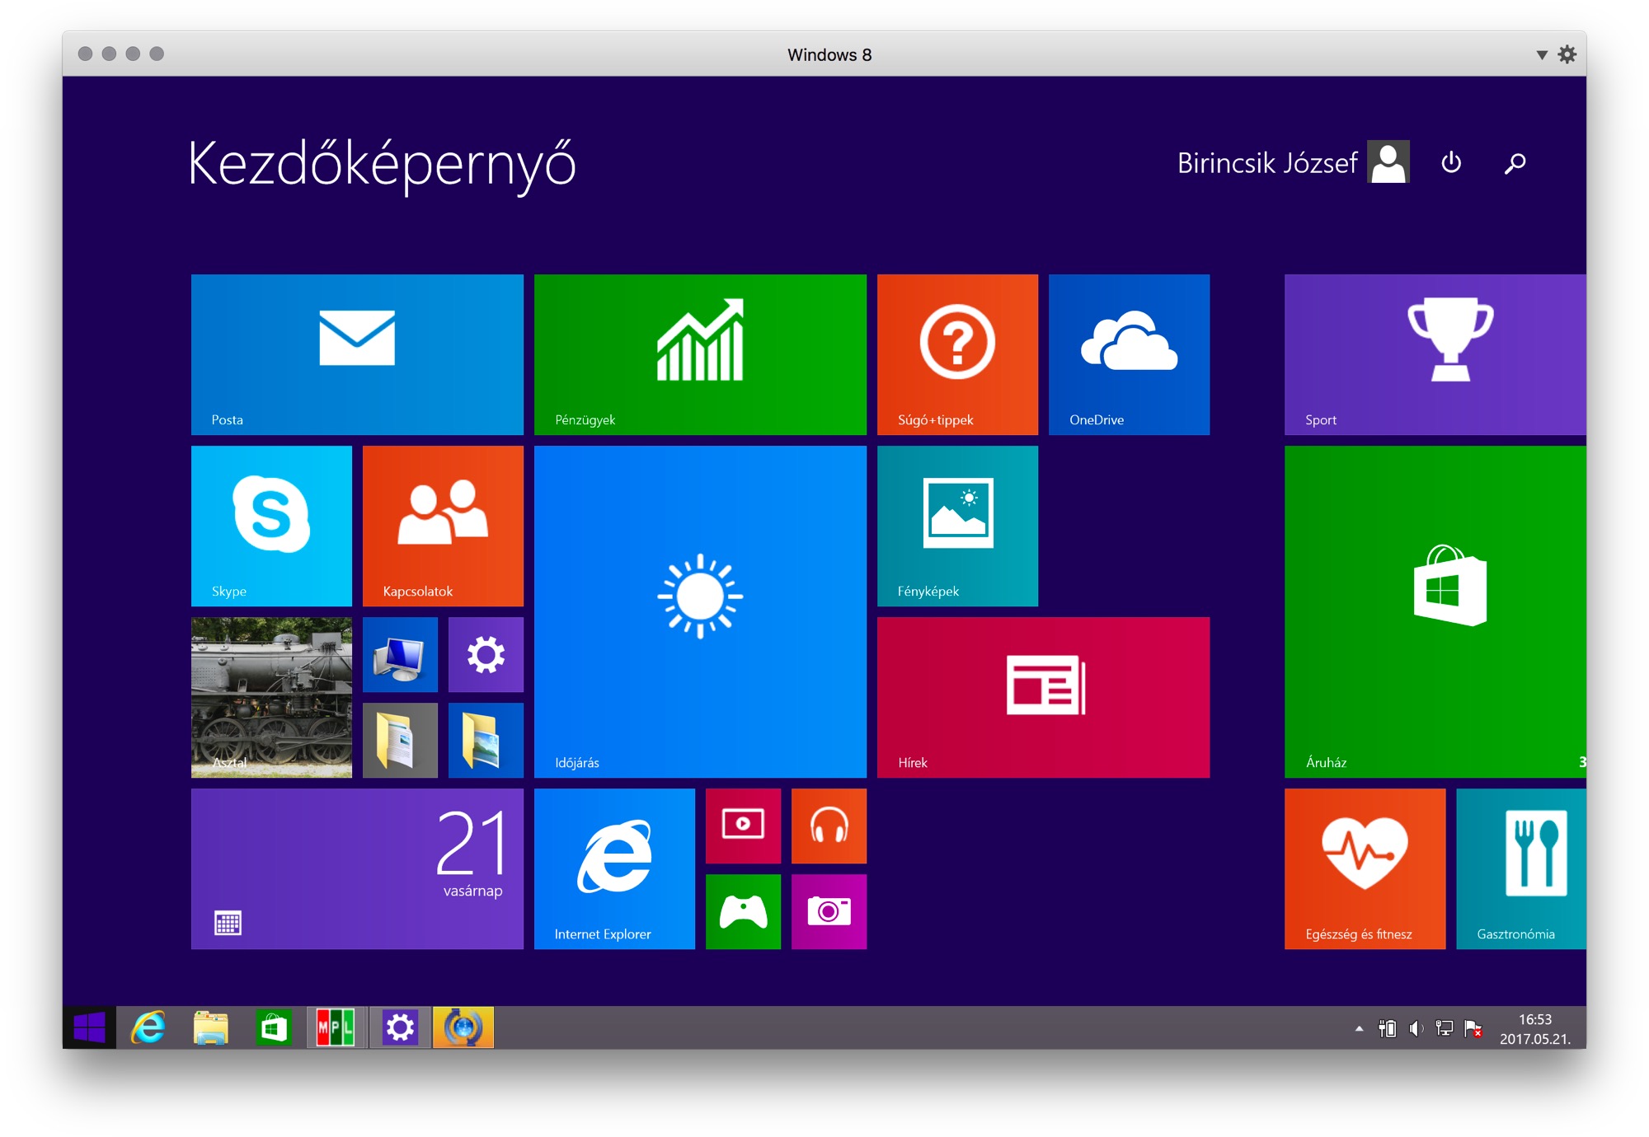The height and width of the screenshot is (1137, 1649).
Task: Open the Action Center flag icon
Action: pos(1473,1028)
